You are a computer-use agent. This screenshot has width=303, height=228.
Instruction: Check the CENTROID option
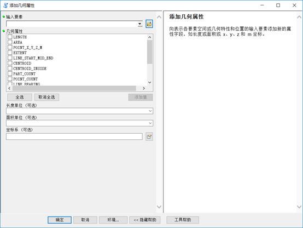10,63
